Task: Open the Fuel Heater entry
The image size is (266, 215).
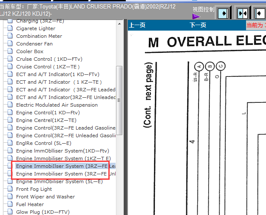Action: coord(30,204)
